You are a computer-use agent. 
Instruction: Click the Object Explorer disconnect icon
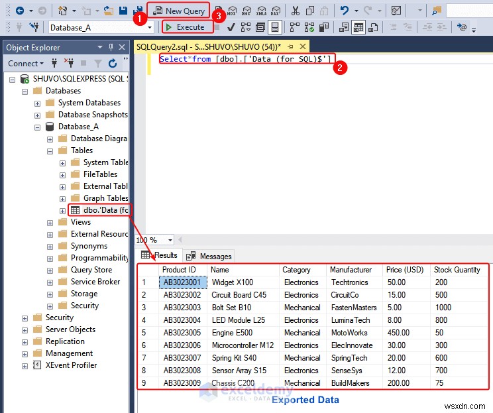tap(69, 64)
